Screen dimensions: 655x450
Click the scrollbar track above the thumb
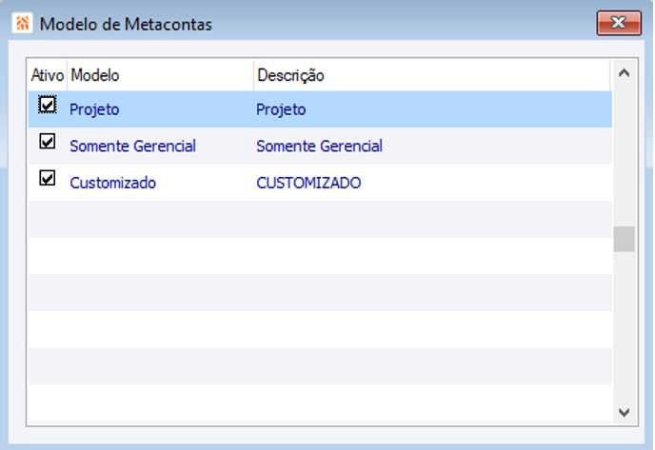624,152
